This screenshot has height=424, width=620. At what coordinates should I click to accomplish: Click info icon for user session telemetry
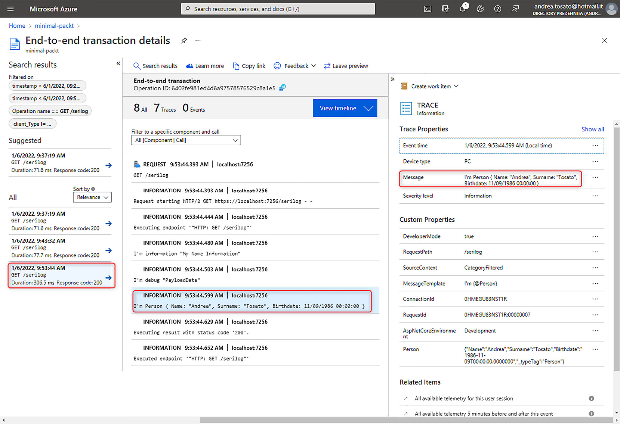click(x=591, y=398)
